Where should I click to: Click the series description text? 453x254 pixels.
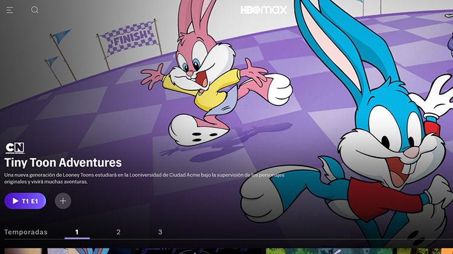[x=144, y=178]
